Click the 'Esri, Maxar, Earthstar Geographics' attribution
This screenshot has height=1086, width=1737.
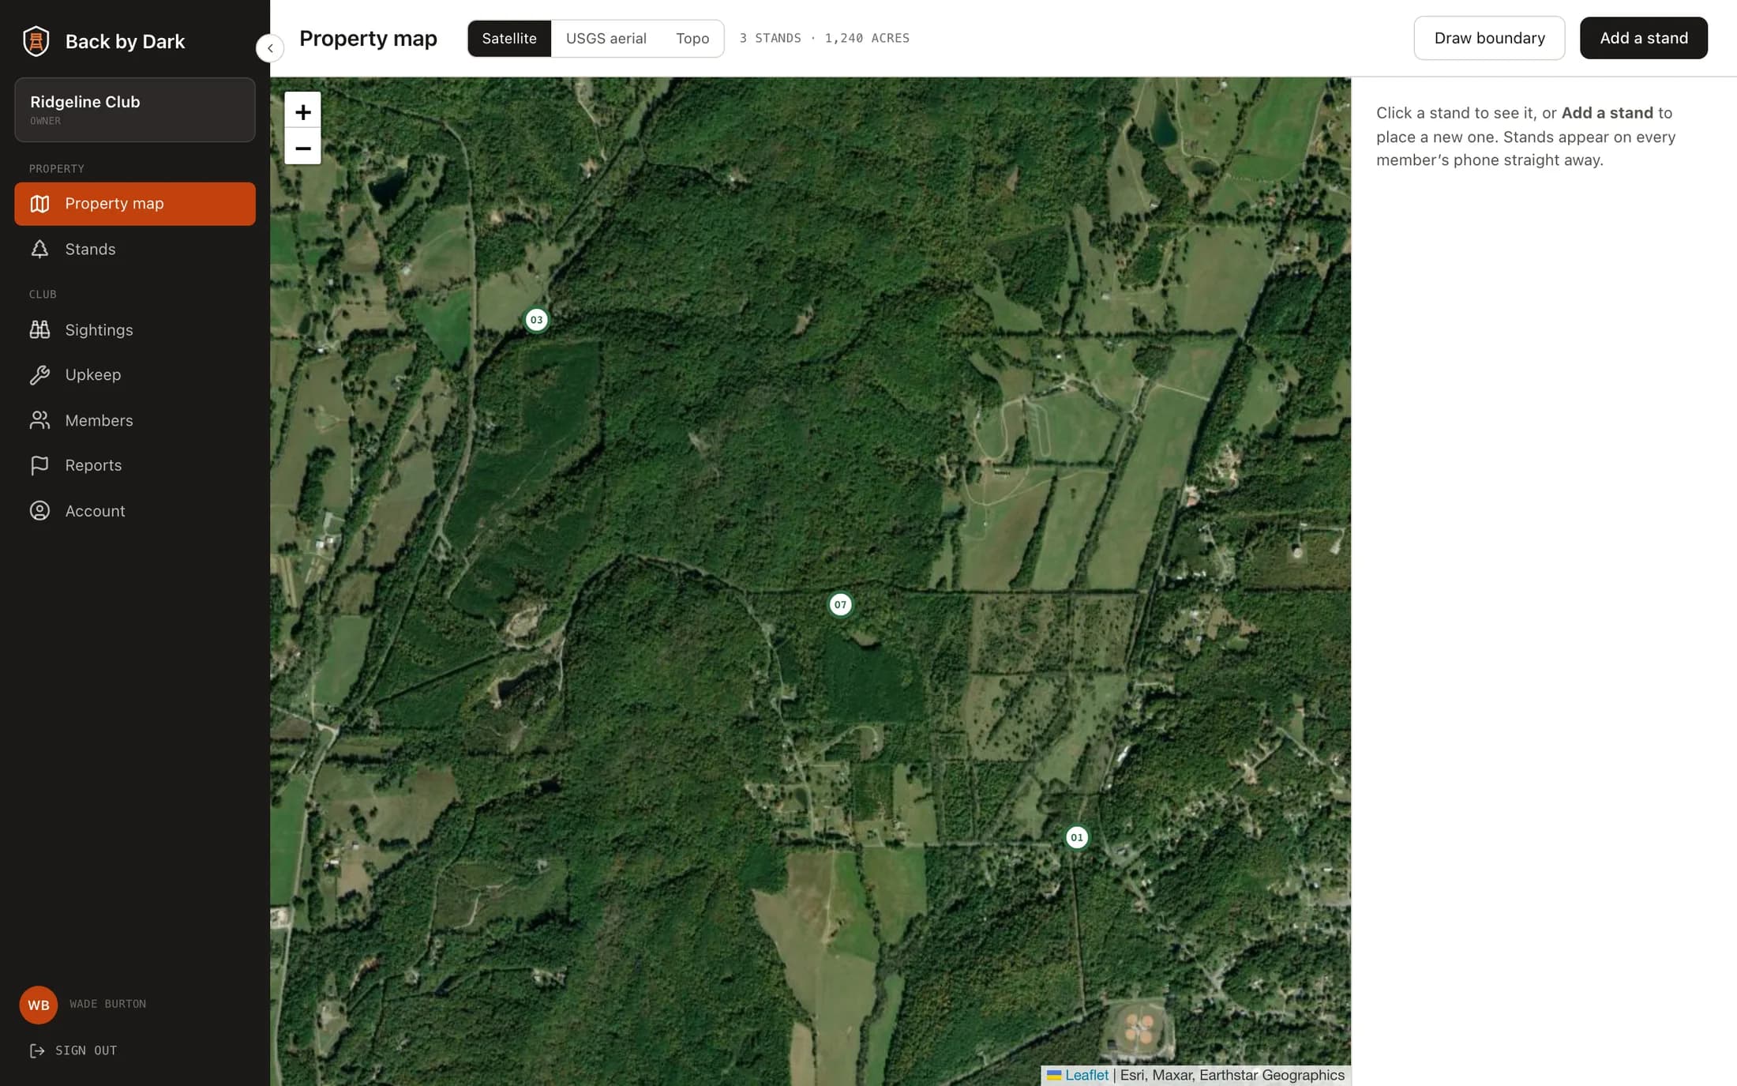pos(1232,1075)
